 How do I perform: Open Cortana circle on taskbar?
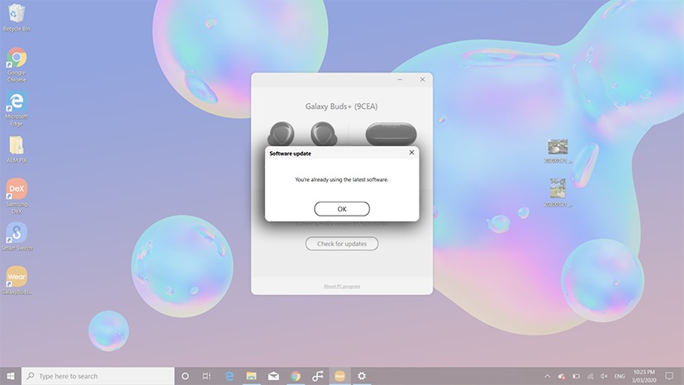pos(185,376)
